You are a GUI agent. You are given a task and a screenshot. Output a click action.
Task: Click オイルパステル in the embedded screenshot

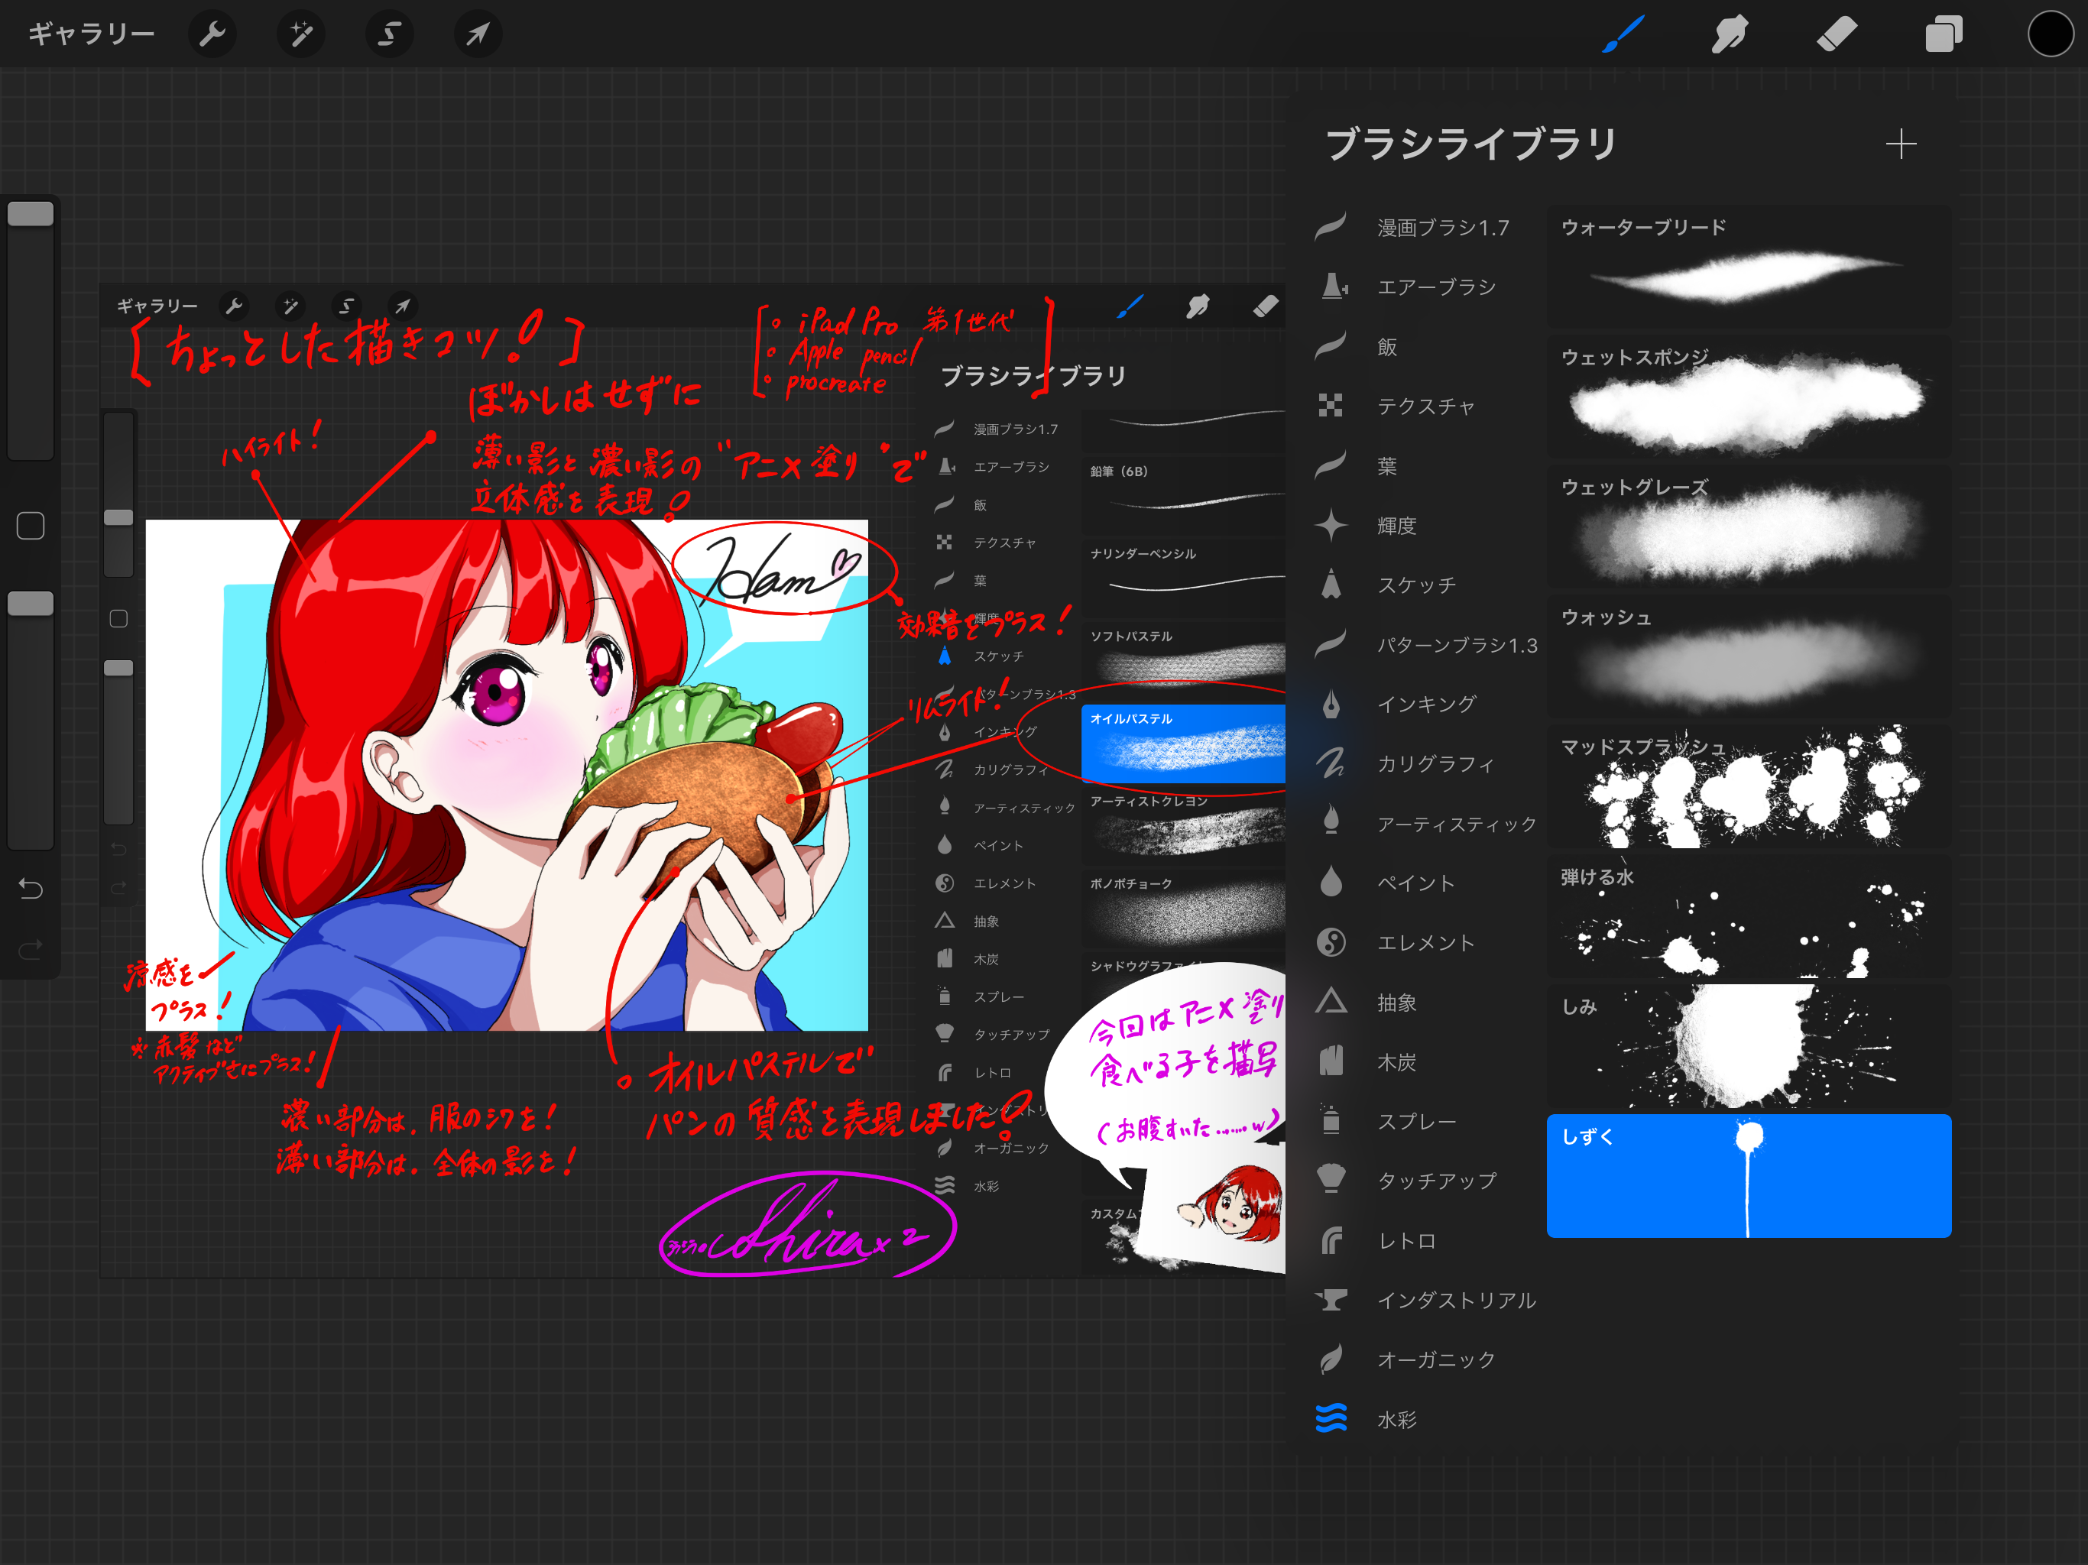[x=1183, y=744]
